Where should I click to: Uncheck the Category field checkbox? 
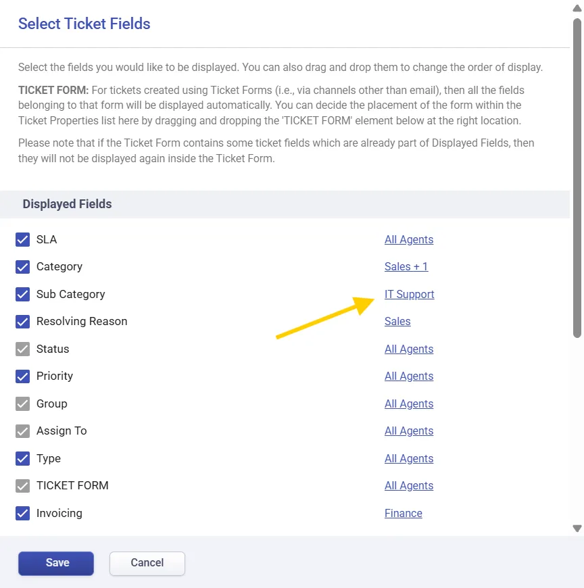point(23,267)
